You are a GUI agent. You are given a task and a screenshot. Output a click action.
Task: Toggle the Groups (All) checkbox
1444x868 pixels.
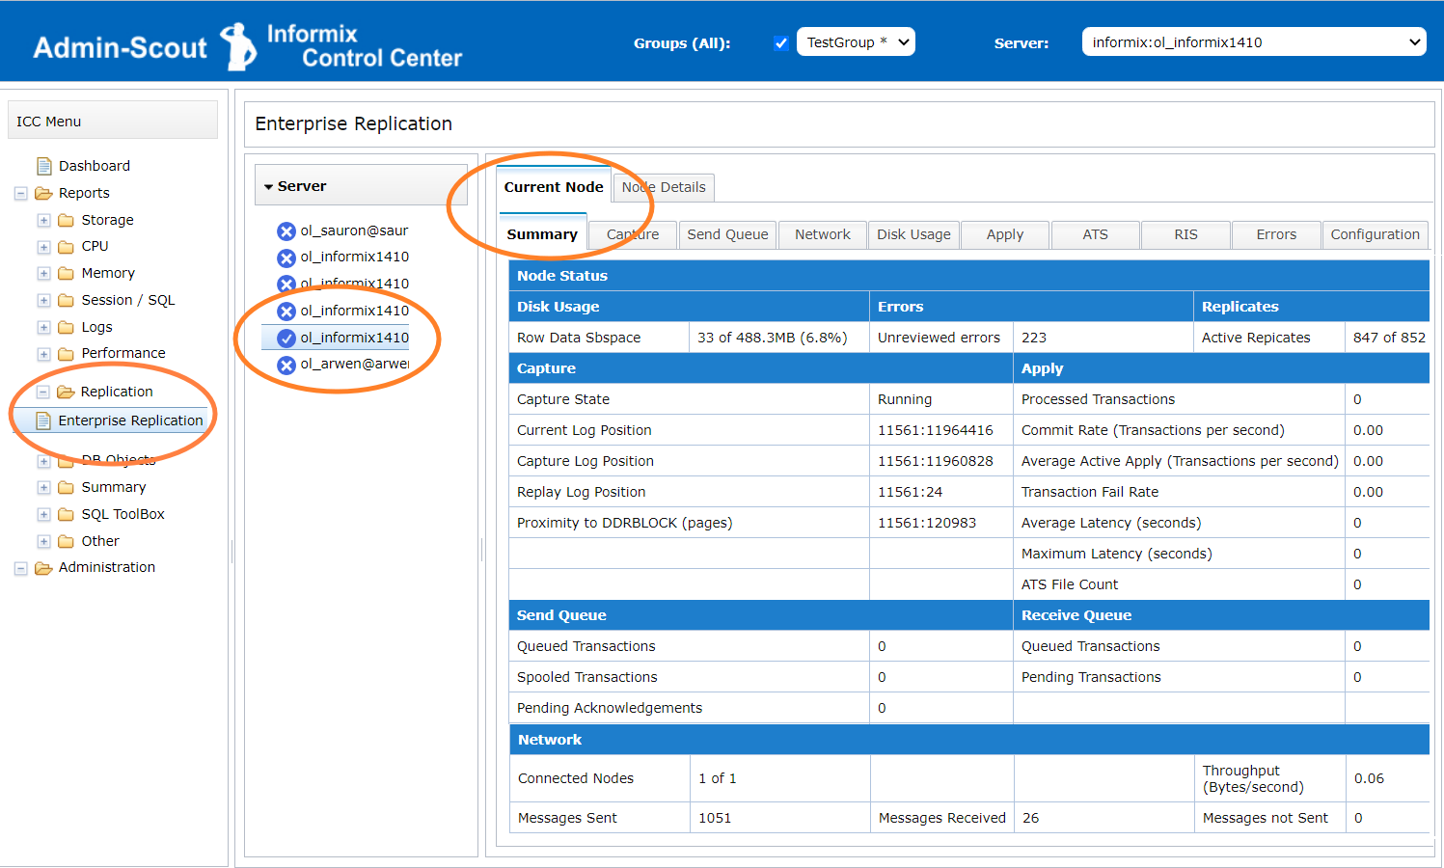coord(781,42)
